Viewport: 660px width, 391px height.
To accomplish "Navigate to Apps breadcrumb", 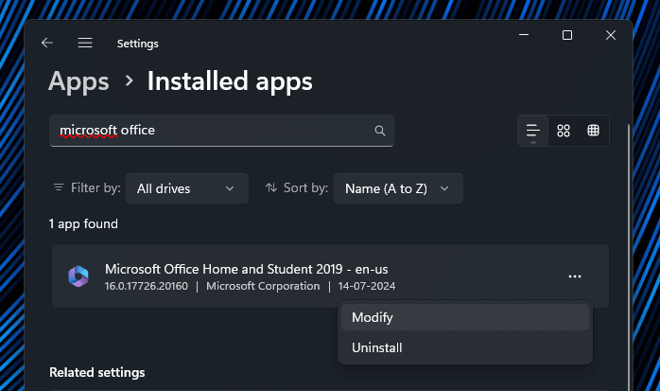I will click(78, 81).
